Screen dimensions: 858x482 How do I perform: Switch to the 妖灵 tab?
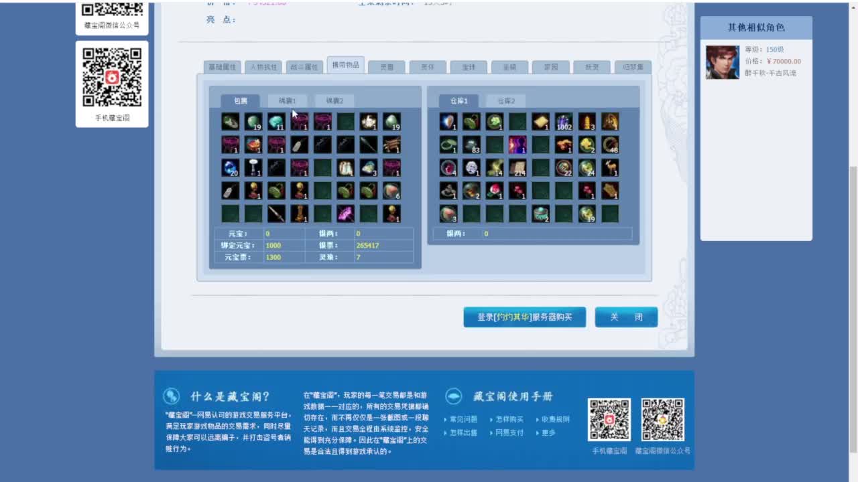point(592,67)
